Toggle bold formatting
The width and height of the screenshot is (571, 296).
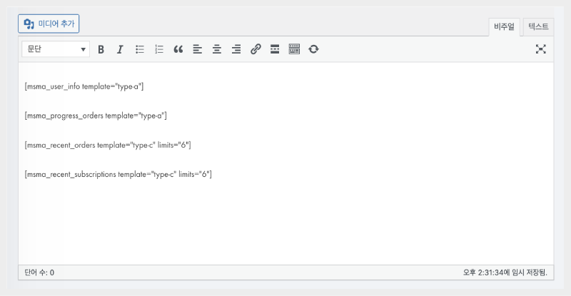click(x=101, y=49)
